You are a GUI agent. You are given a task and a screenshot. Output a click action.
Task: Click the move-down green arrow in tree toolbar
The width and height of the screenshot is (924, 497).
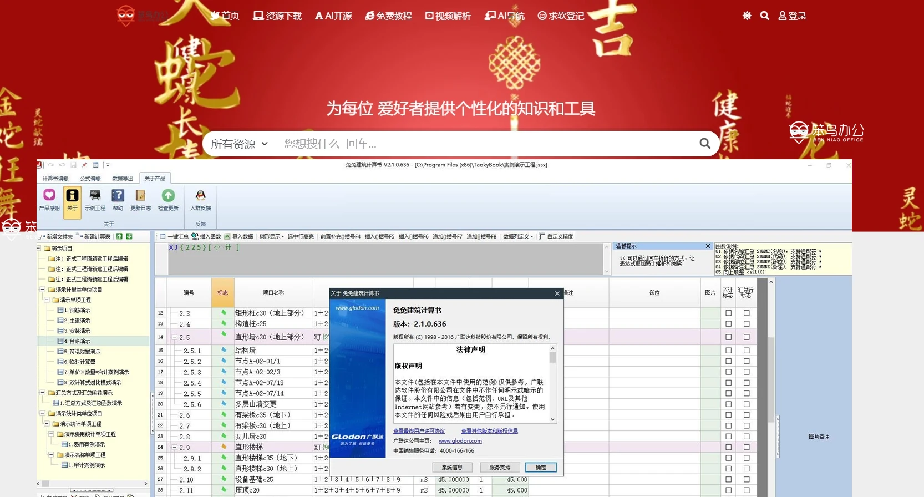(x=129, y=236)
